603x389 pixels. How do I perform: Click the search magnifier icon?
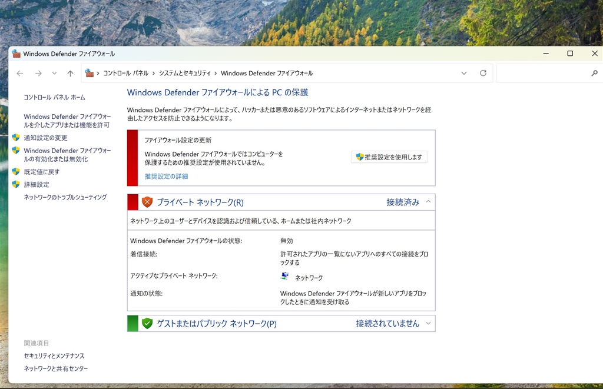tap(595, 73)
